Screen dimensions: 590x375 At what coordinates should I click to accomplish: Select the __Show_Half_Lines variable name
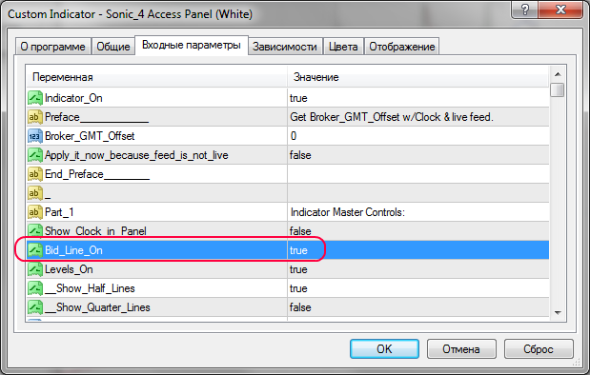click(90, 288)
